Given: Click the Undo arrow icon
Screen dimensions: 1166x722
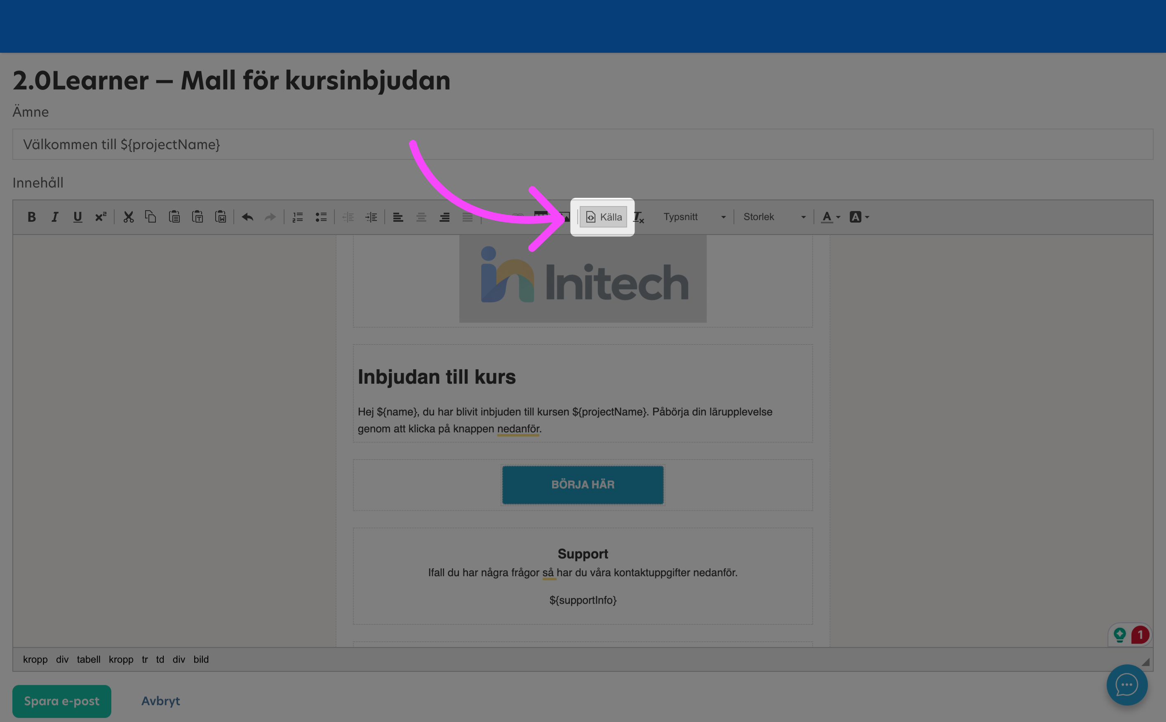Looking at the screenshot, I should [x=247, y=217].
